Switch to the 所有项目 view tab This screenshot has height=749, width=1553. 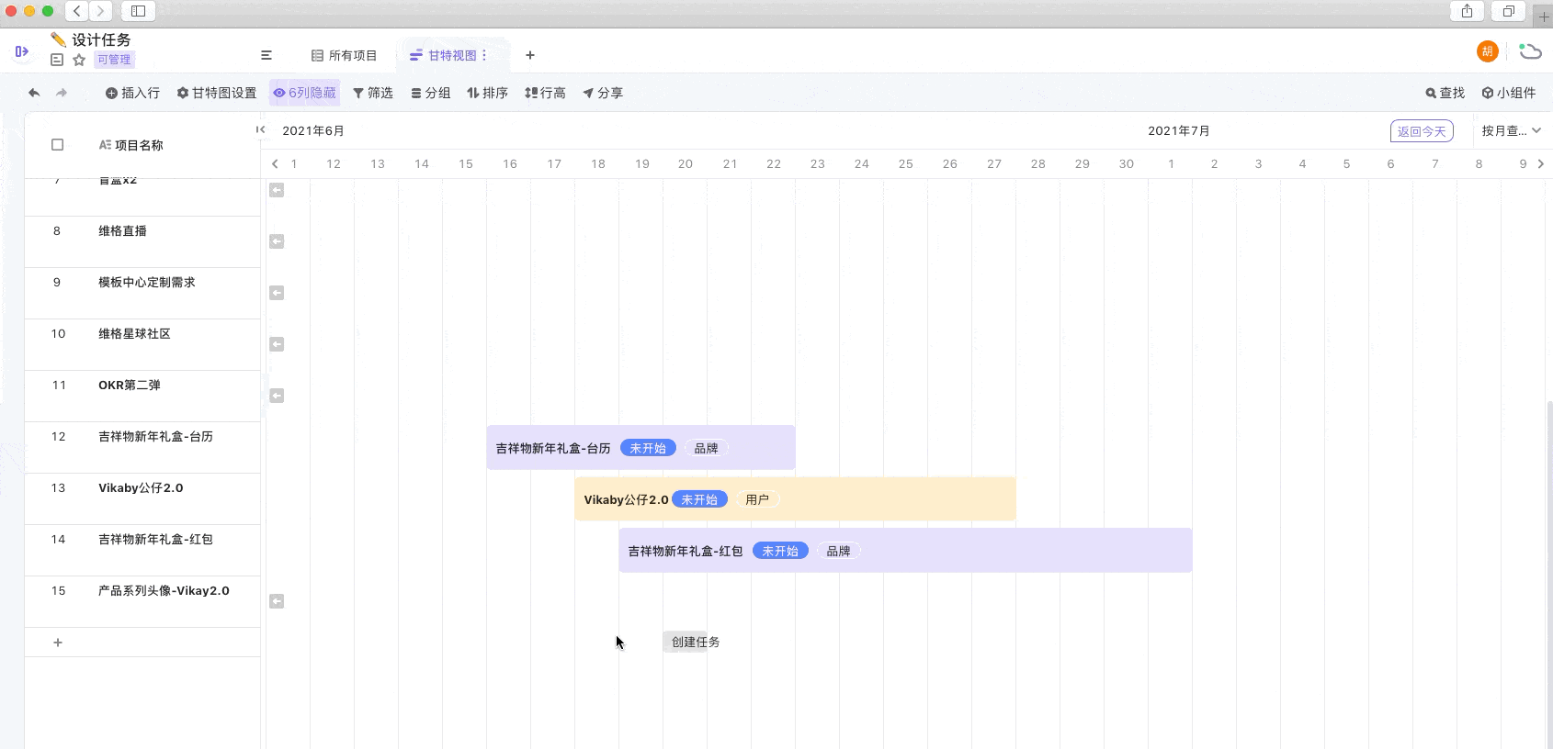point(345,55)
